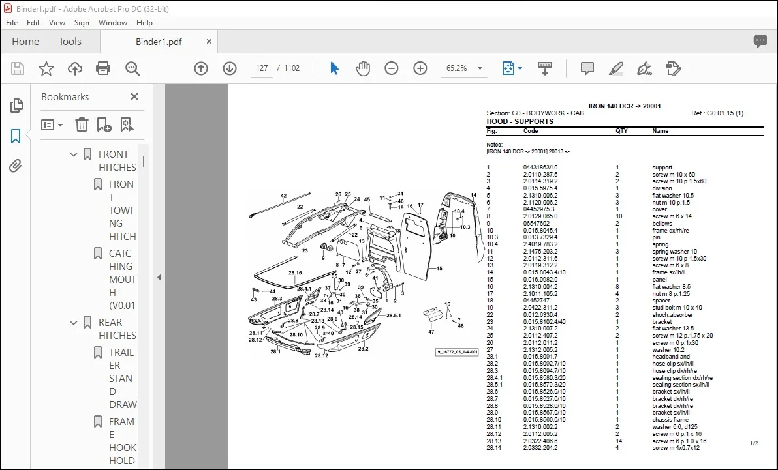Click the scrolling mode keyboard icon
Screen dimensions: 778x470
545,68
